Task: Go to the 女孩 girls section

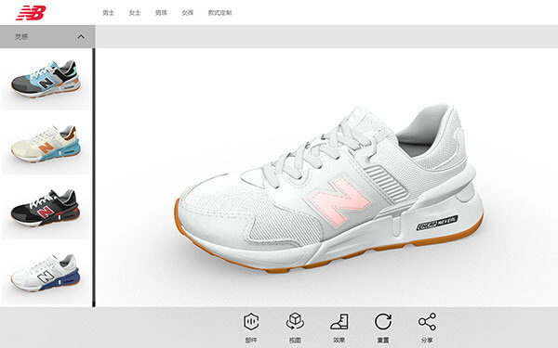Action: (187, 13)
